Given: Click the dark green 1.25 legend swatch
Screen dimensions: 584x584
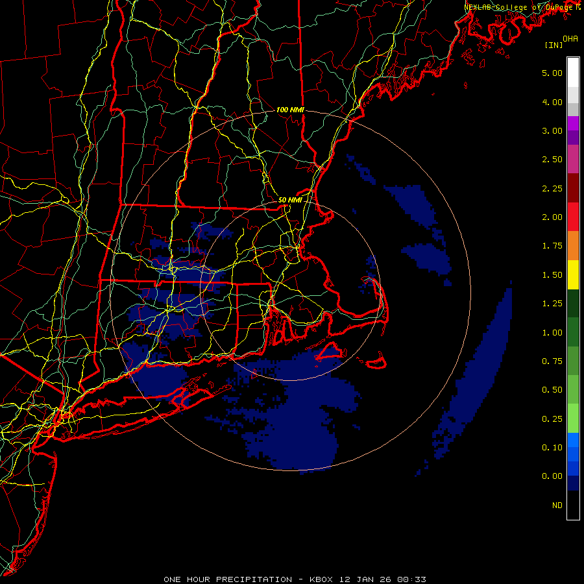Looking at the screenshot, I should pyautogui.click(x=573, y=304).
